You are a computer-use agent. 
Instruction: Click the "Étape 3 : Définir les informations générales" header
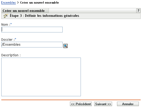coord(44,16)
